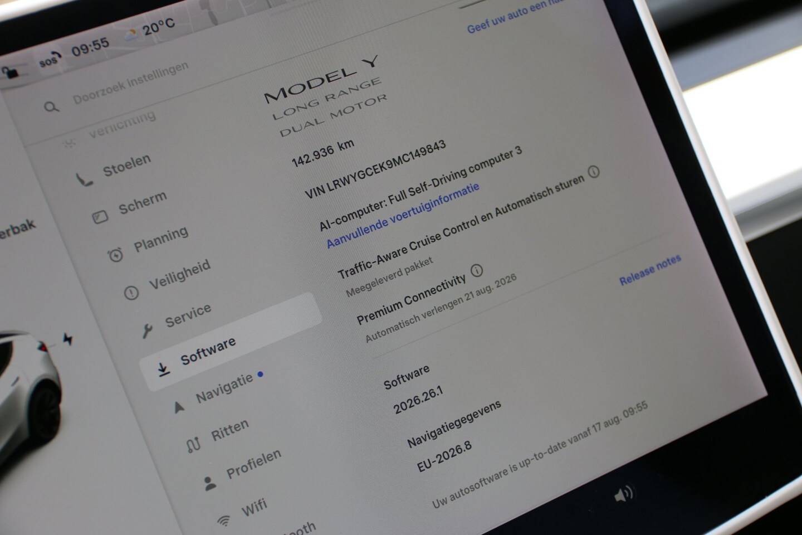Tap the 142.936 km odometer value
This screenshot has width=802, height=535.
pos(323,153)
